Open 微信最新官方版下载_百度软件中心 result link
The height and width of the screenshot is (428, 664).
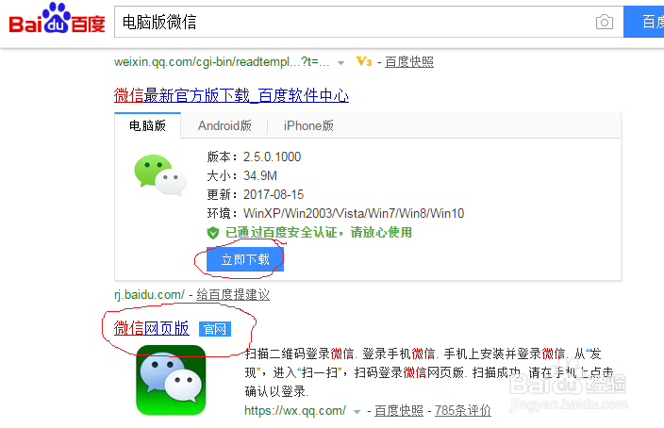point(231,95)
